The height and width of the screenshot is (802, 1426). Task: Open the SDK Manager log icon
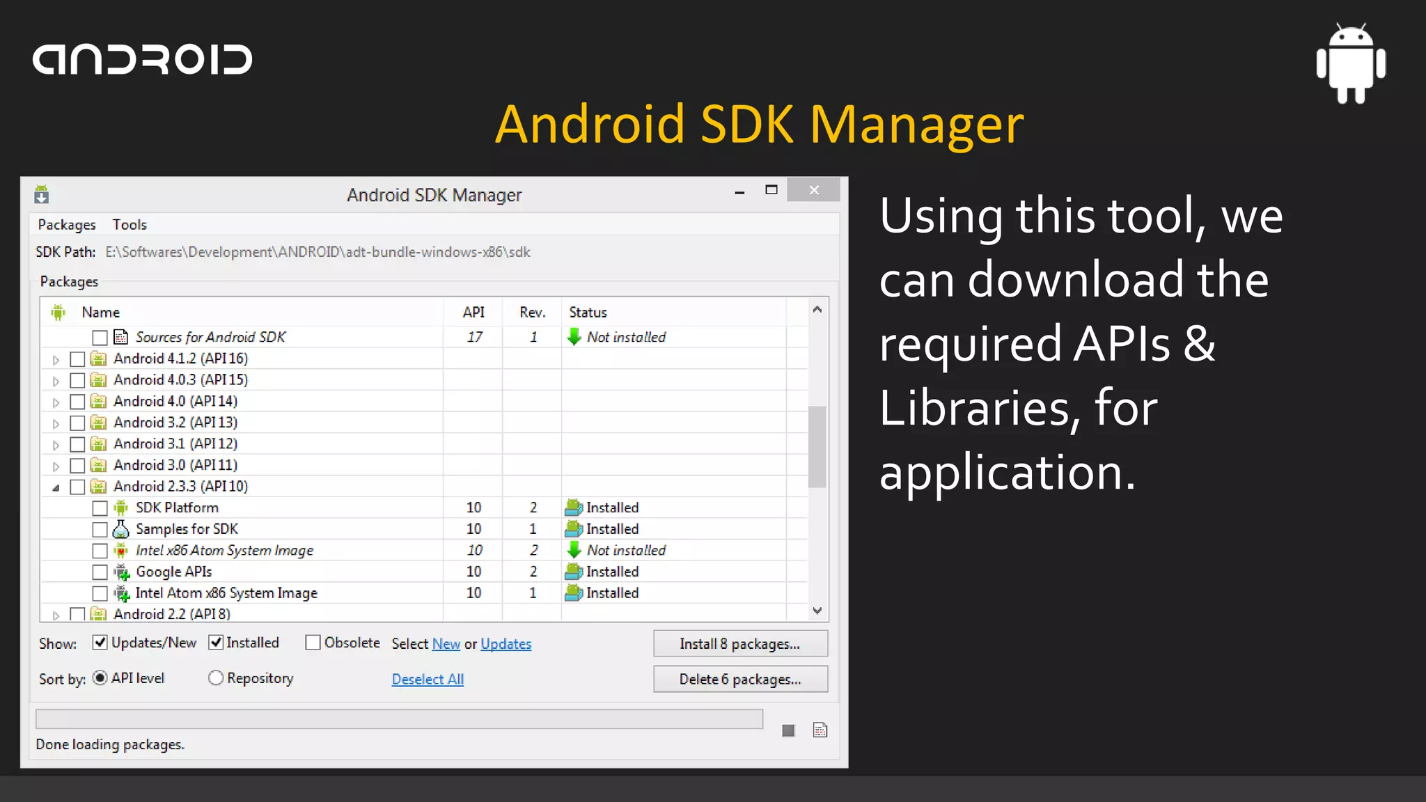tap(820, 730)
